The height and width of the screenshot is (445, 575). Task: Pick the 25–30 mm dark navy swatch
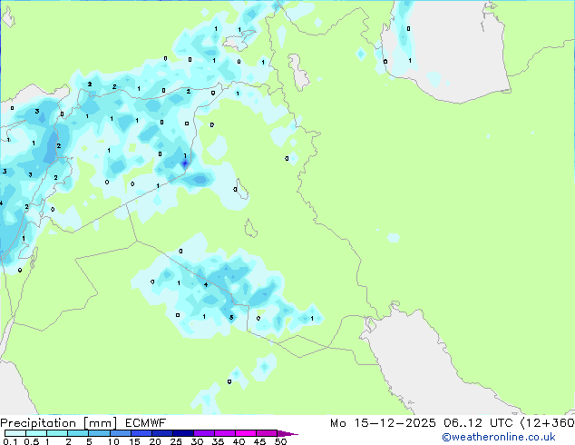[x=182, y=433]
